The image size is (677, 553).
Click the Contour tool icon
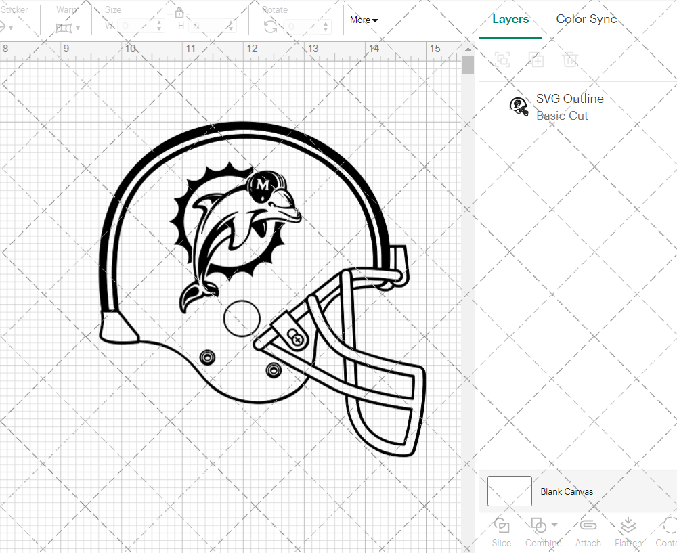668,527
